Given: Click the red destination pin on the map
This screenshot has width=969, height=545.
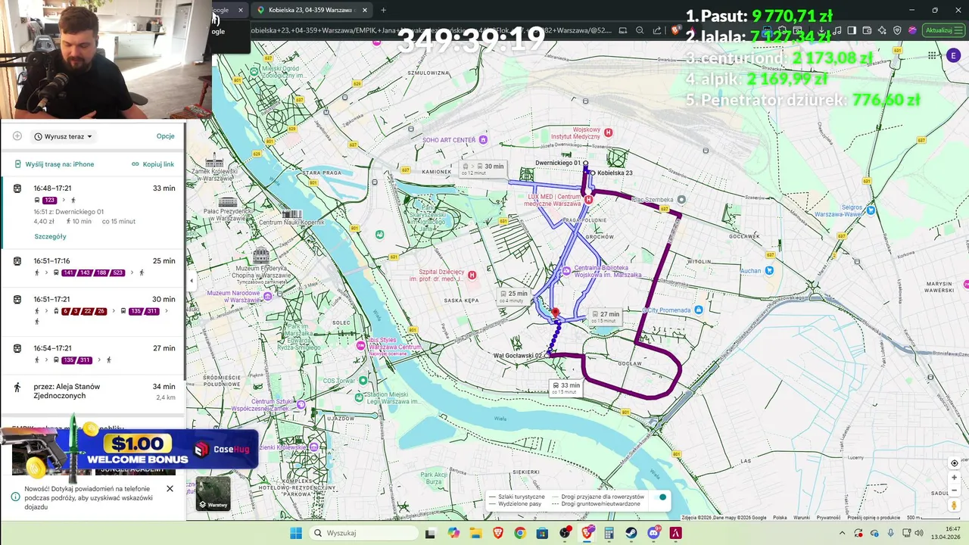Looking at the screenshot, I should 555,313.
